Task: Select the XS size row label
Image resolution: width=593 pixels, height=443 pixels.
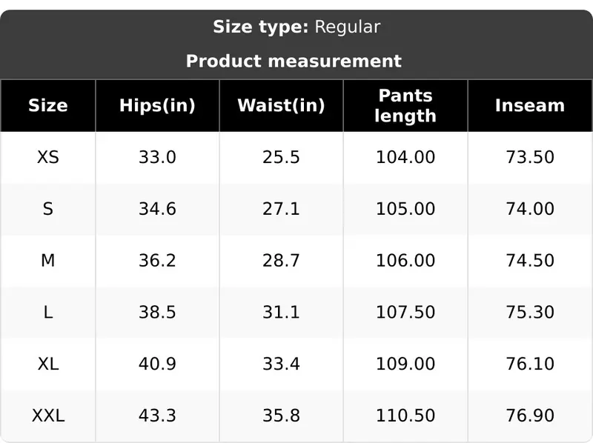Action: coord(48,157)
